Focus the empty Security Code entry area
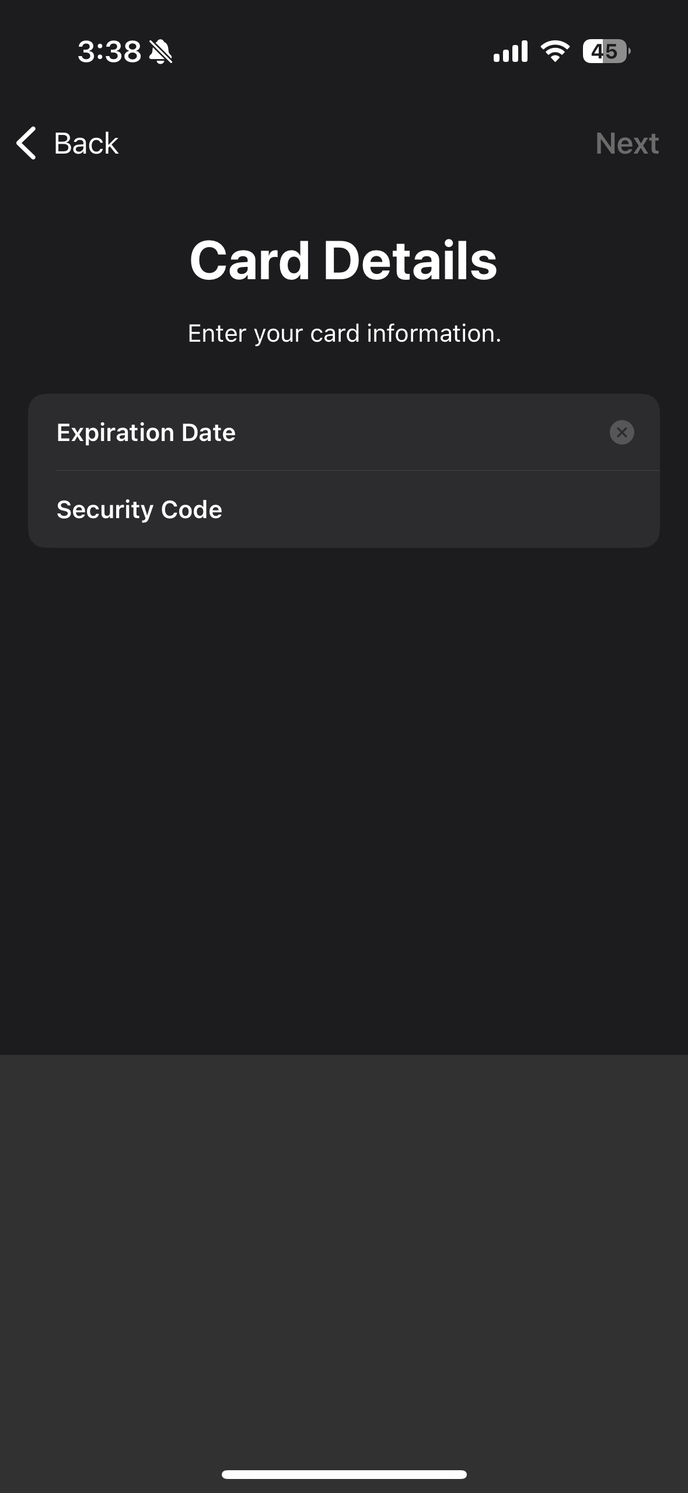This screenshot has width=688, height=1493. pyautogui.click(x=438, y=509)
